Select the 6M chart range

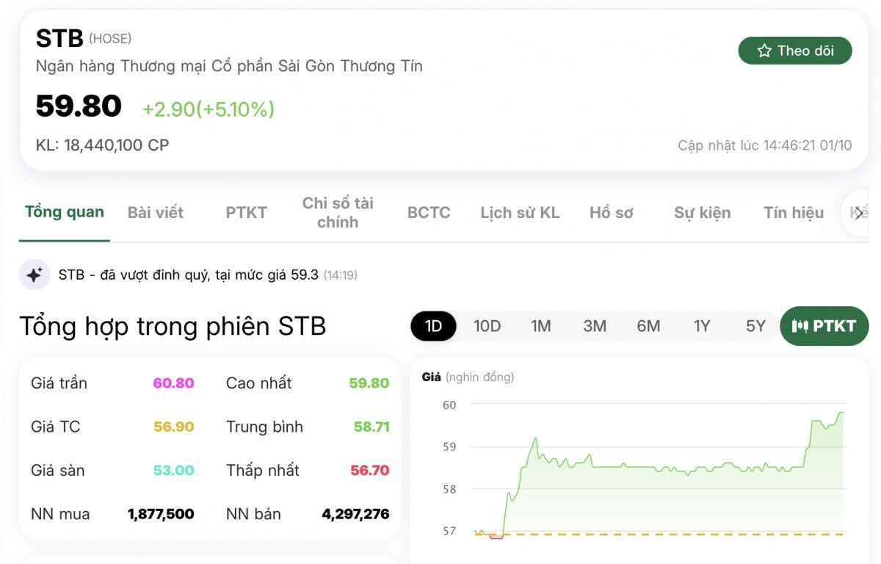point(648,326)
